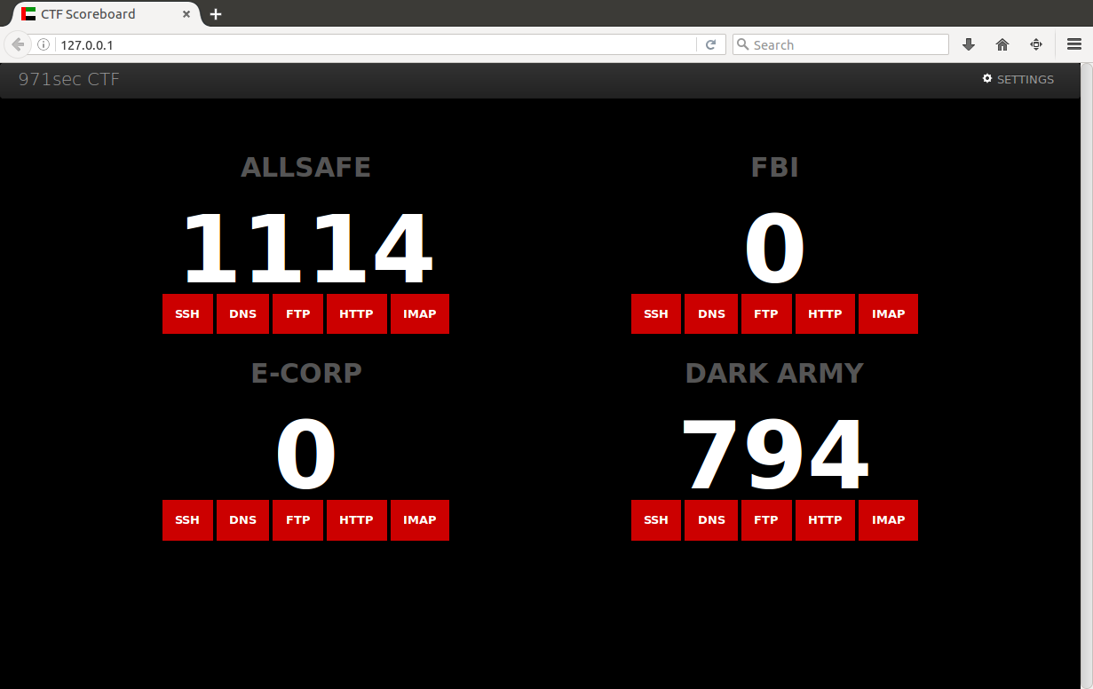This screenshot has width=1093, height=689.
Task: Click the DARK ARMY score 794
Action: (x=774, y=456)
